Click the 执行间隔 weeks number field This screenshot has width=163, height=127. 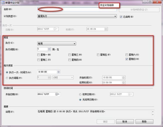click(x=43, y=49)
